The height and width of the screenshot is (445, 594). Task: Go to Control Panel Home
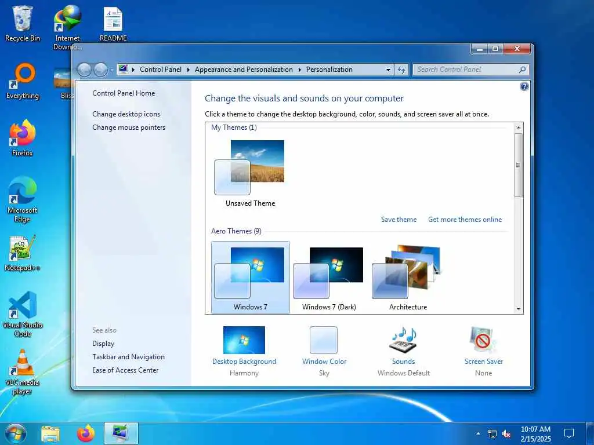(124, 93)
